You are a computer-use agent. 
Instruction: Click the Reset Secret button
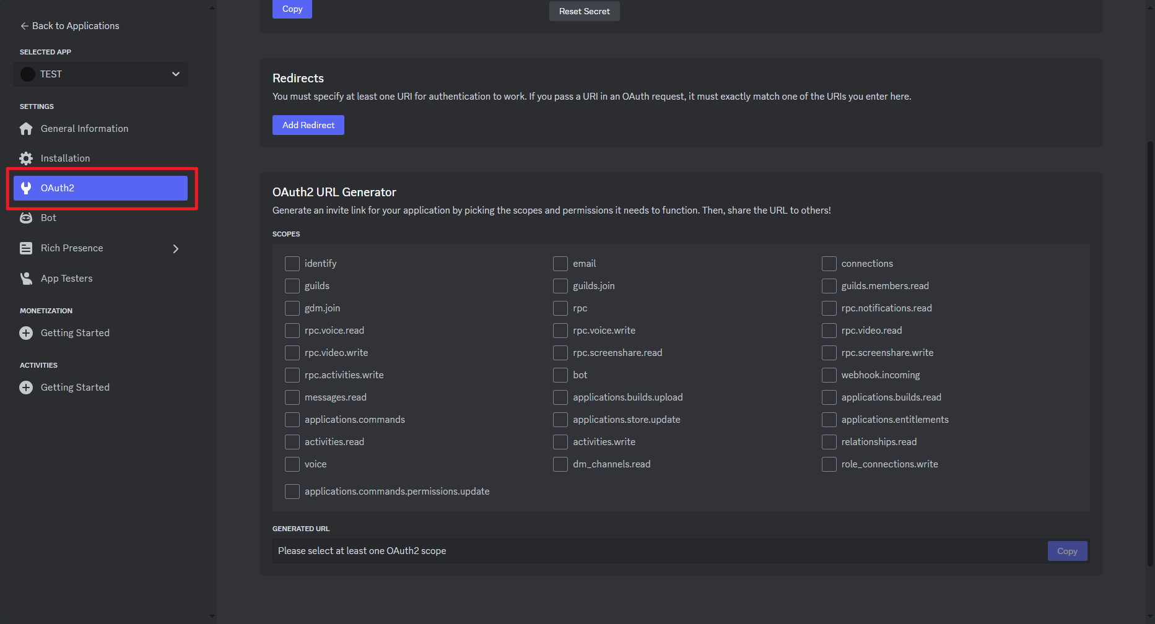tap(584, 11)
